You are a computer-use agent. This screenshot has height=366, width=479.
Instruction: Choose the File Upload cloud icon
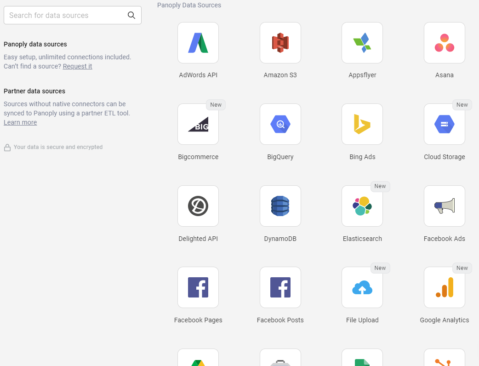point(362,287)
